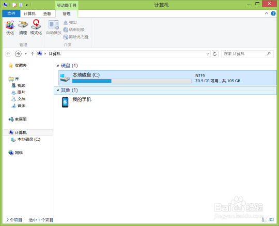Minimize the 计算机 window
The image size is (279, 226).
(249, 4)
